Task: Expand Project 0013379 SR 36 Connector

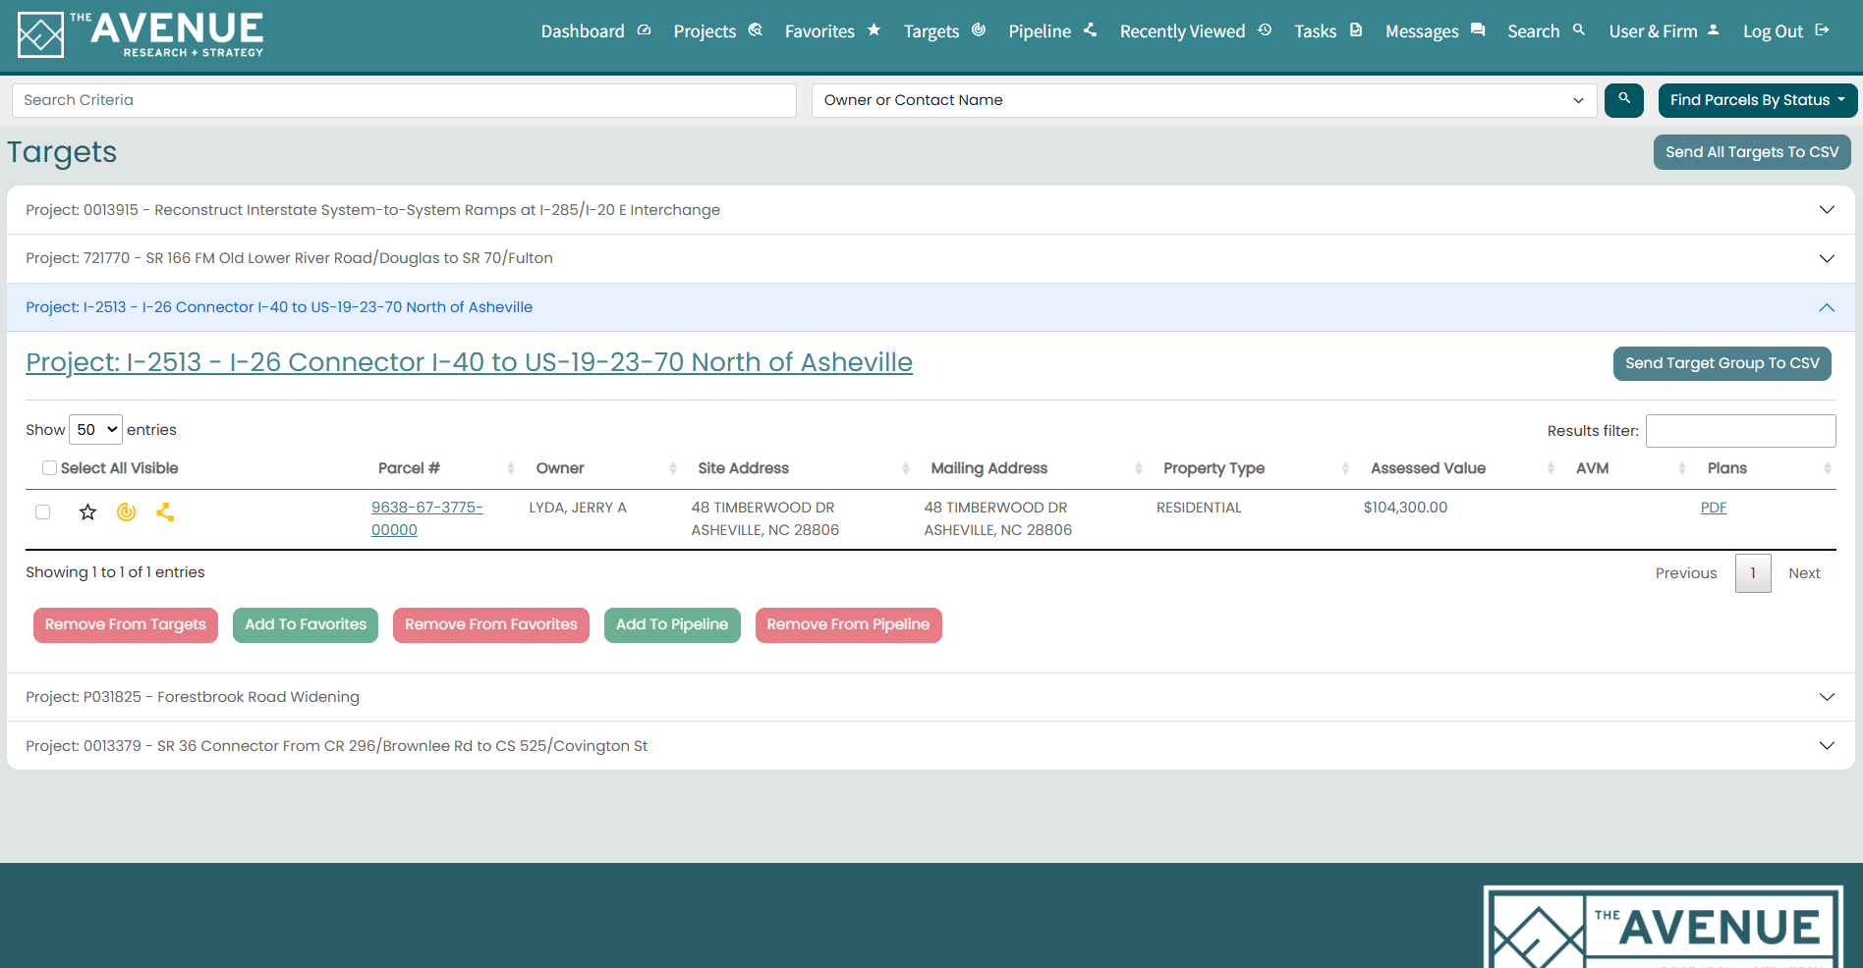Action: (931, 746)
